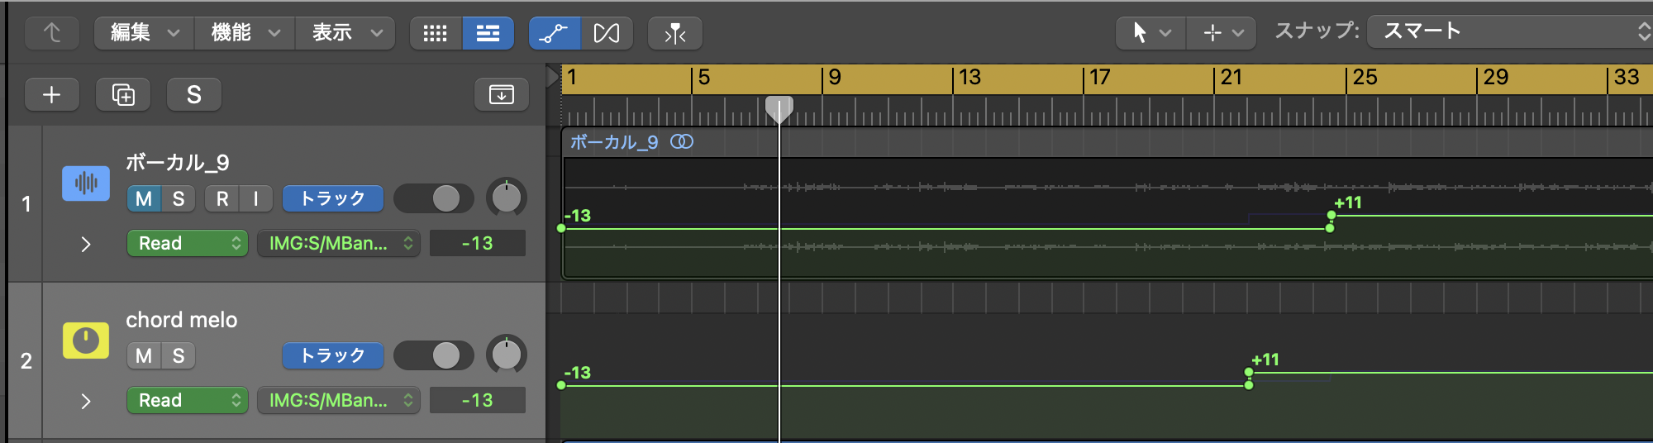Open Read automation mode on ボーカル_9

coord(188,243)
